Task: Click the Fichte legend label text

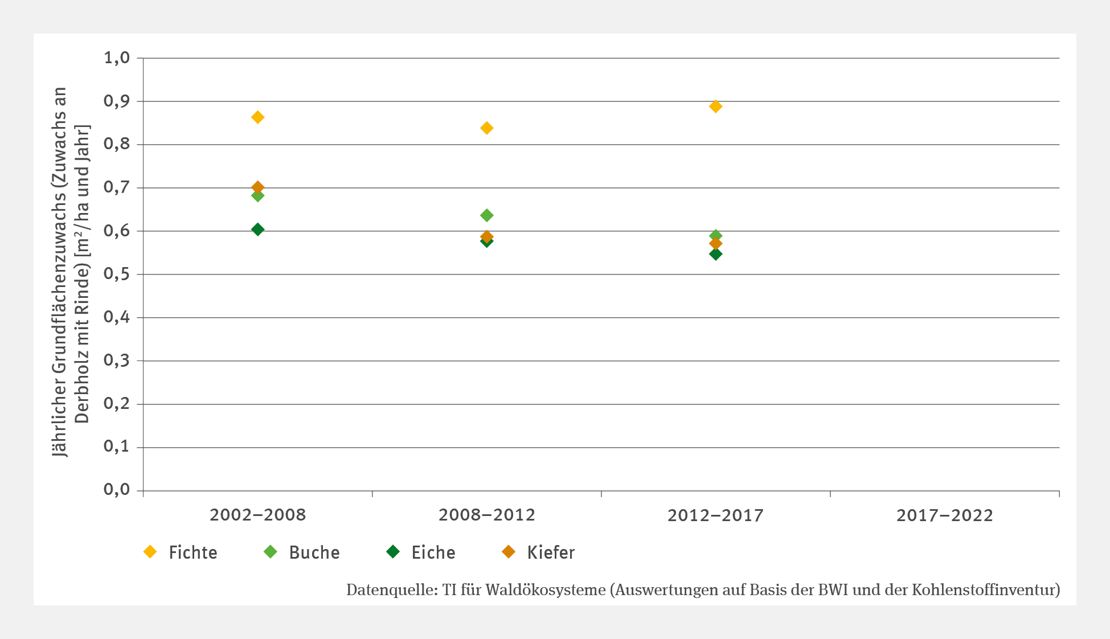Action: click(x=193, y=552)
